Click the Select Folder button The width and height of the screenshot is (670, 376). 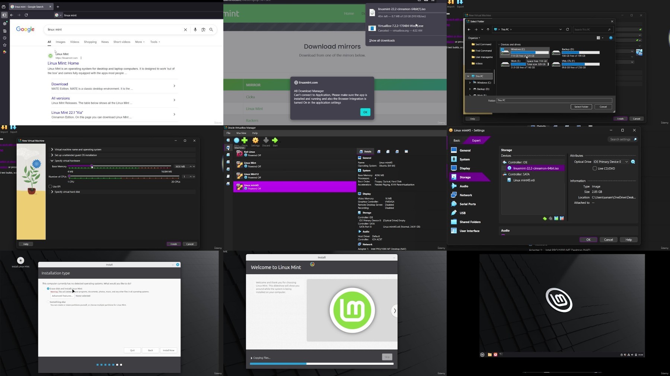click(581, 107)
